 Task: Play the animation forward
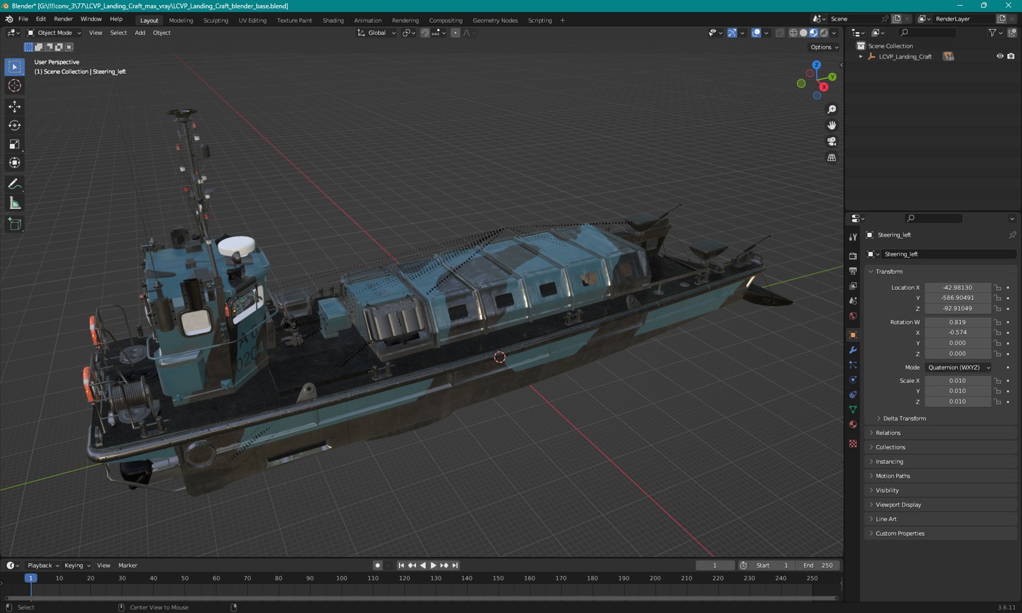433,565
